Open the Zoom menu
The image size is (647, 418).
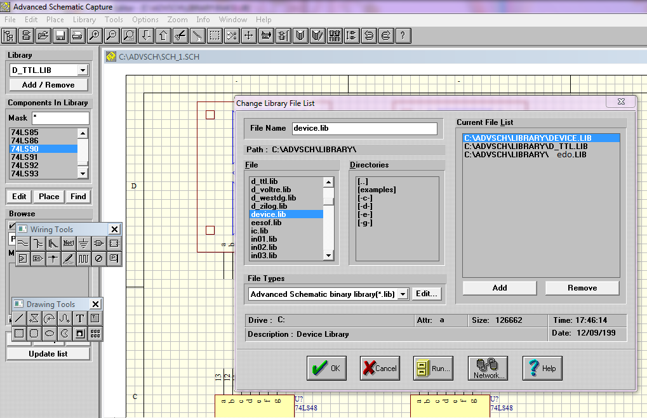pyautogui.click(x=177, y=20)
